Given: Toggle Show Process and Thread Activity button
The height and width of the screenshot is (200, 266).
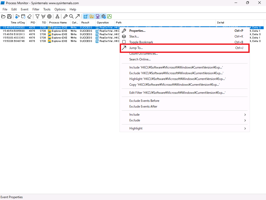Looking at the screenshot, I should click(103, 16).
